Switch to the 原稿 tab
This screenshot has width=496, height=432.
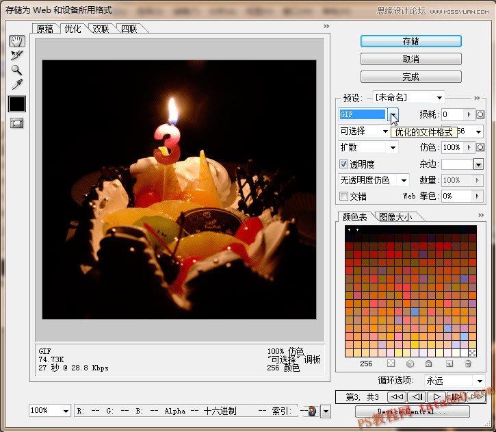point(45,29)
